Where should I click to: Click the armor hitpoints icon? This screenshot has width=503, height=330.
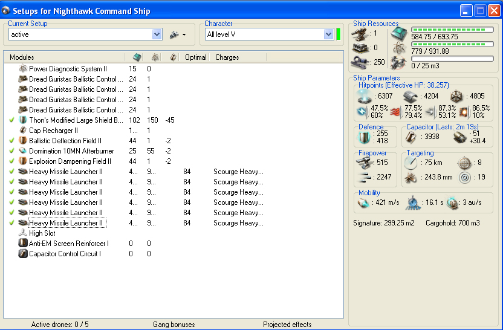pyautogui.click(x=411, y=96)
